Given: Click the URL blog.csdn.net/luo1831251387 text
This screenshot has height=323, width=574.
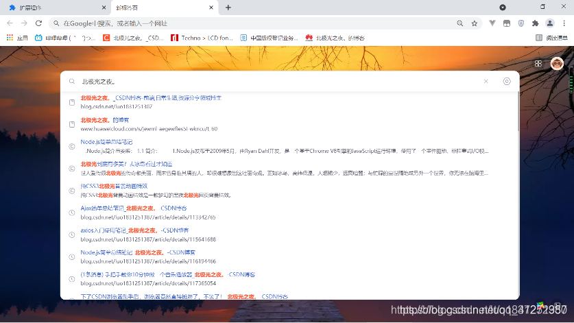Looking at the screenshot, I should point(117,106).
